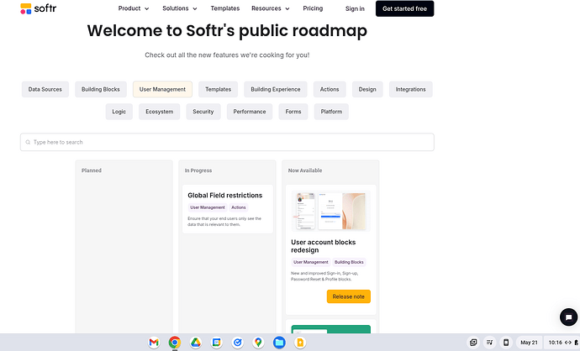Deselect User Management filter
The image size is (580, 351).
(x=162, y=89)
